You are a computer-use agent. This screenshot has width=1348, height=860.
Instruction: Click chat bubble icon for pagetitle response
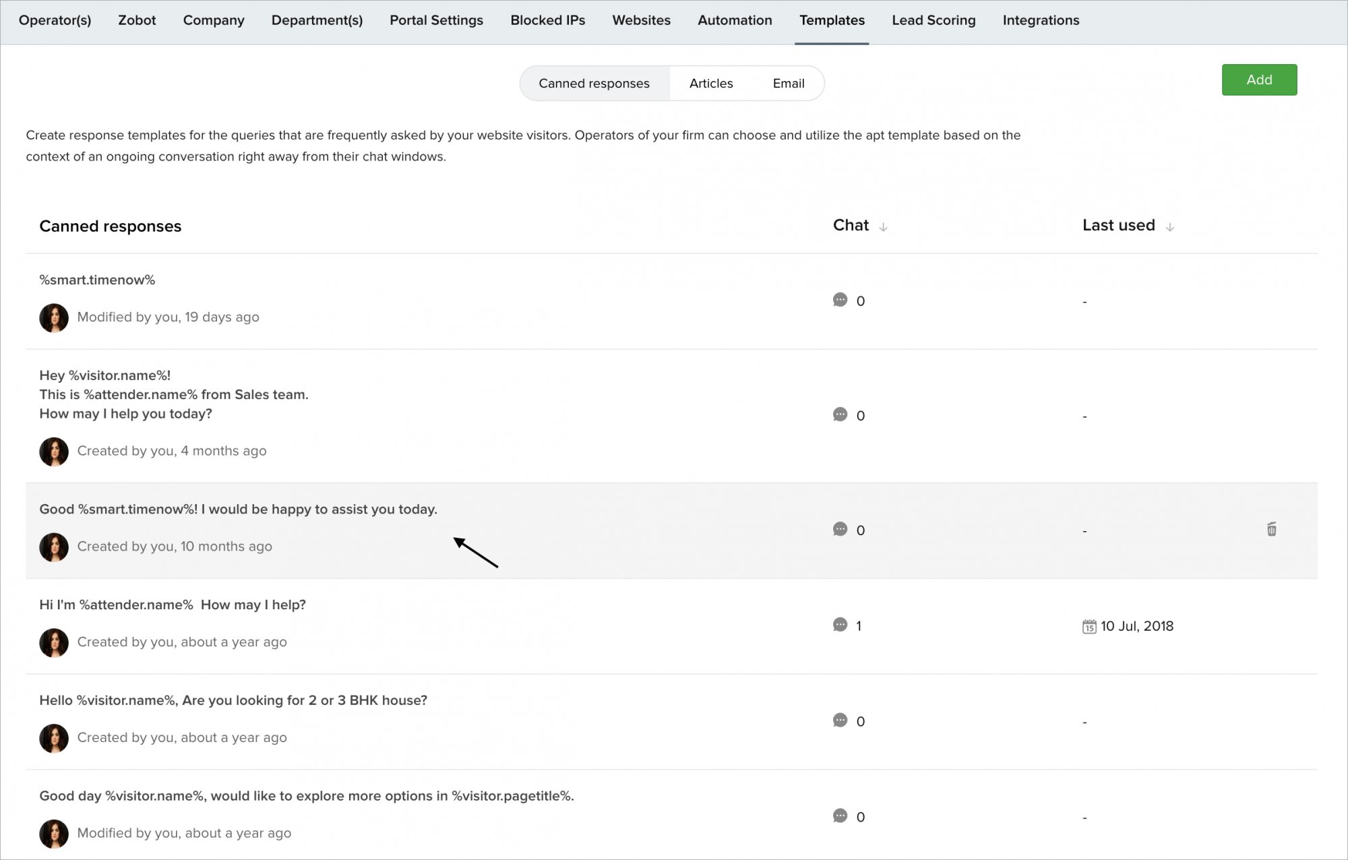coord(840,816)
